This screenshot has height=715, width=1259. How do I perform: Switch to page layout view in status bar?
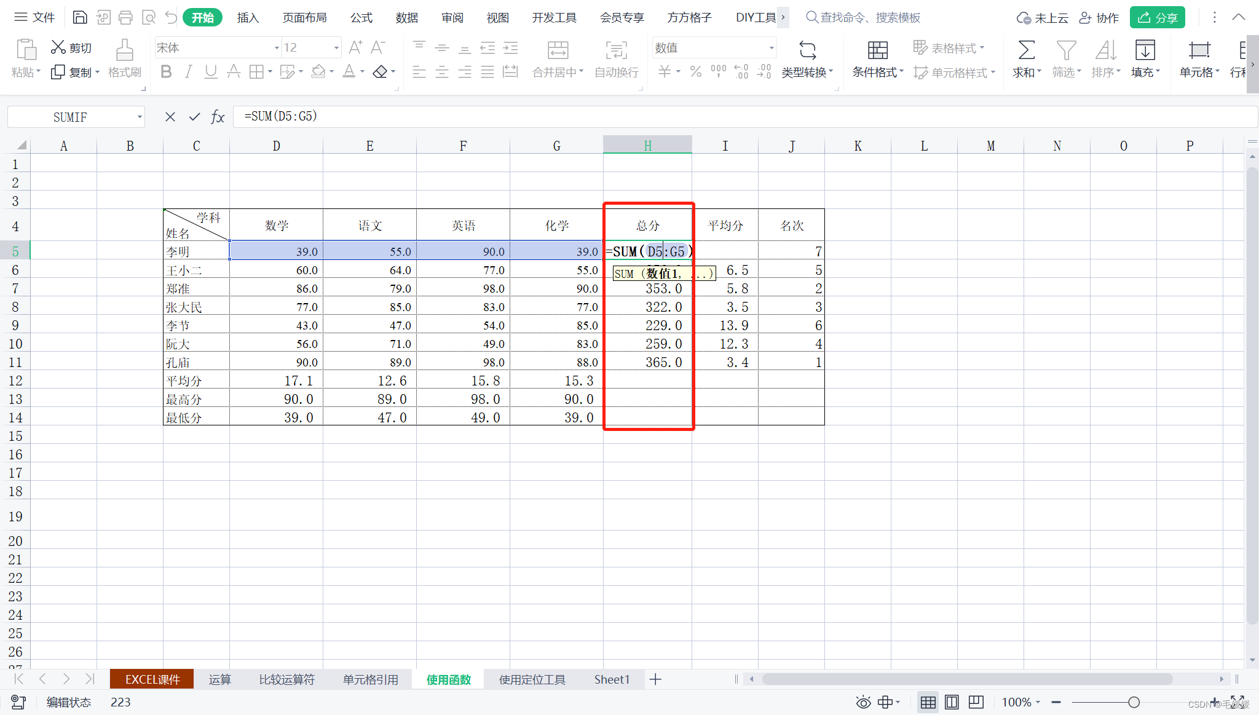click(952, 702)
